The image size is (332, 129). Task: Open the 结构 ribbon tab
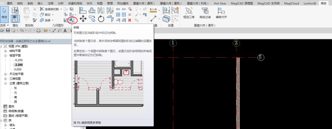[x=20, y=3]
